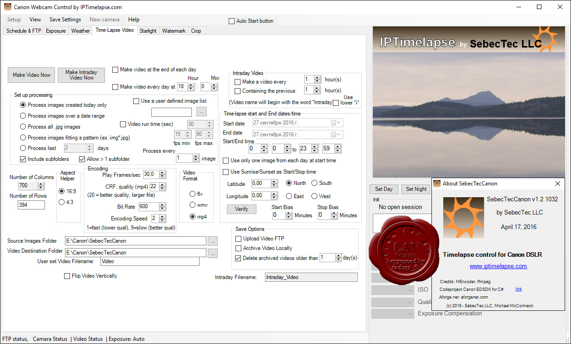Adjust Play Frames/sec spinner

pos(161,174)
